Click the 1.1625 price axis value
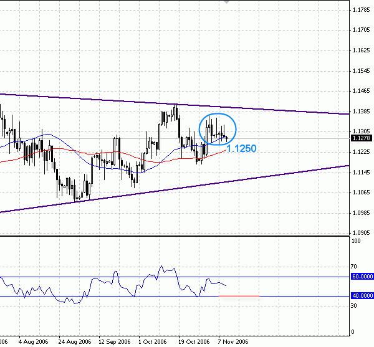The width and height of the screenshot is (374, 347). pos(361,50)
